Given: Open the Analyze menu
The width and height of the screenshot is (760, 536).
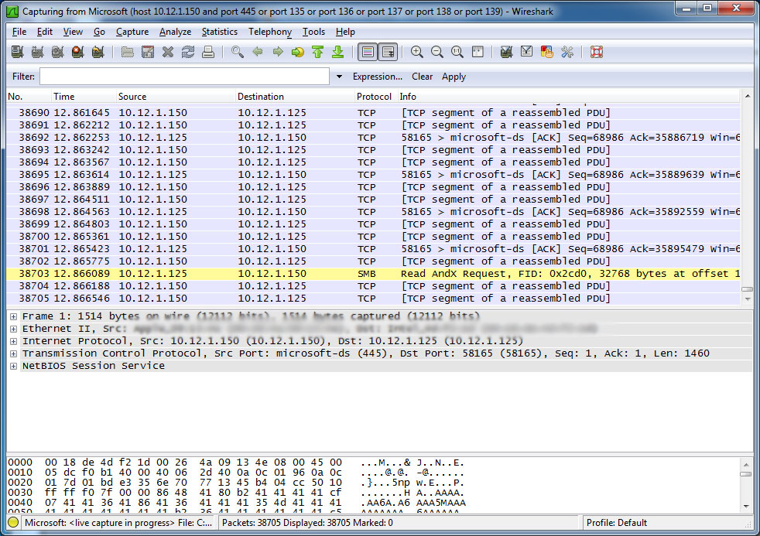Looking at the screenshot, I should (175, 32).
